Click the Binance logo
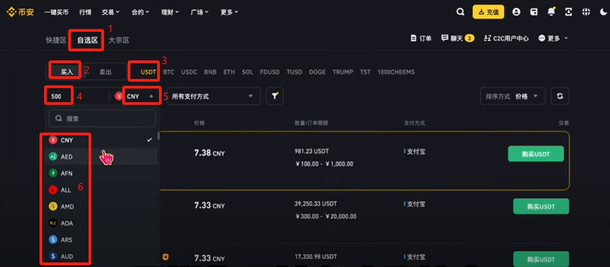 pyautogui.click(x=20, y=12)
